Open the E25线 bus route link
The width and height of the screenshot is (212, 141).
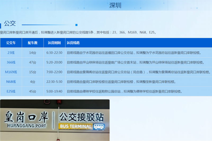(x=11, y=91)
